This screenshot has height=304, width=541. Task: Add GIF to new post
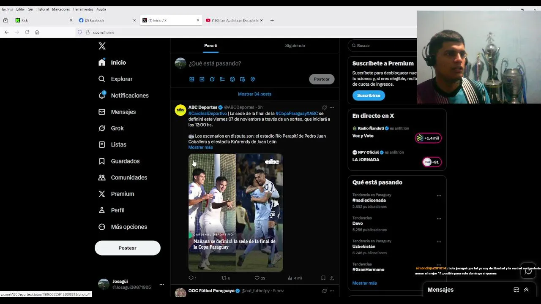coord(202,79)
